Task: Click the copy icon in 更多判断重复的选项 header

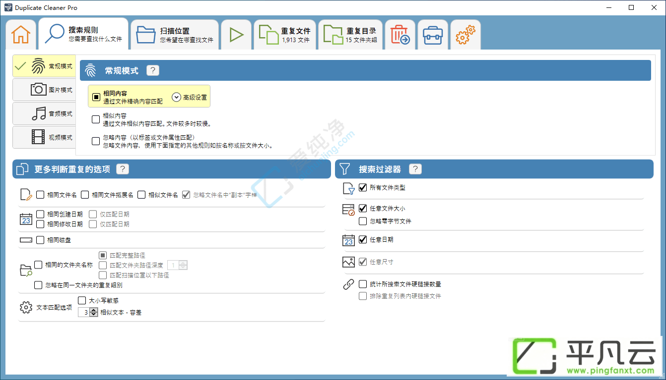Action: (22, 169)
